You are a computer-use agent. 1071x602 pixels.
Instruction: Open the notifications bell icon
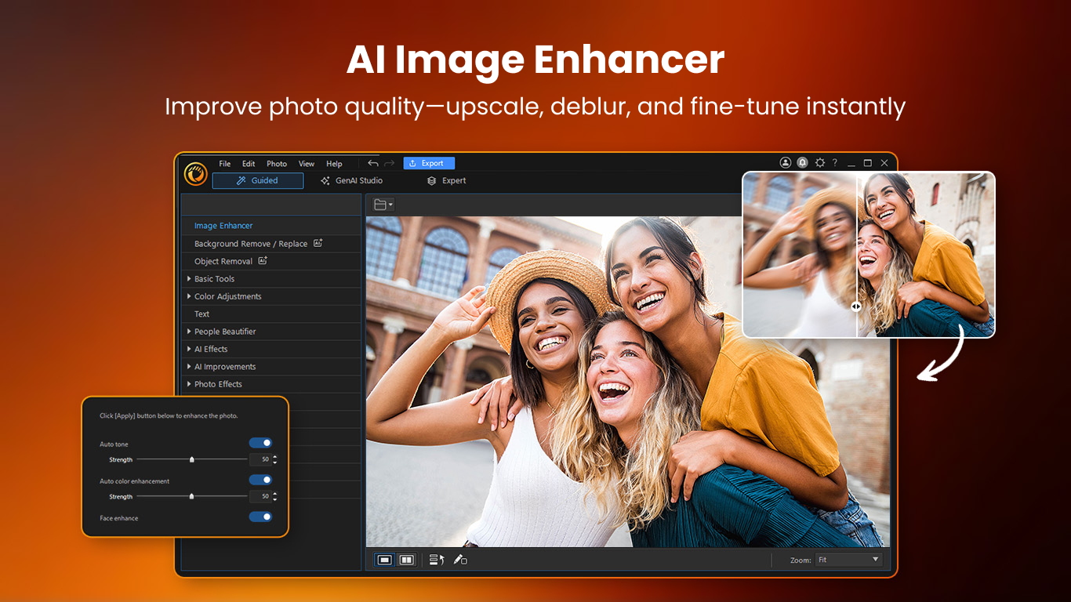(802, 162)
